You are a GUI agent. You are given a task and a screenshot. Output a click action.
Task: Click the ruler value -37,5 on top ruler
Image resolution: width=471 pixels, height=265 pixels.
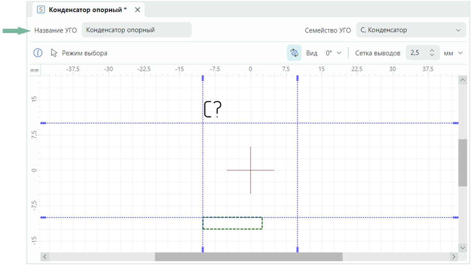tap(73, 69)
